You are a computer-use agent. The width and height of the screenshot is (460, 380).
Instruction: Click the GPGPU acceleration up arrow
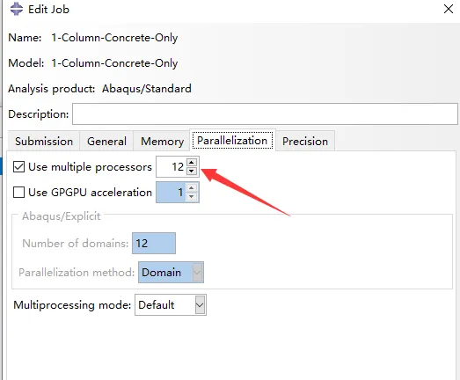(x=192, y=187)
